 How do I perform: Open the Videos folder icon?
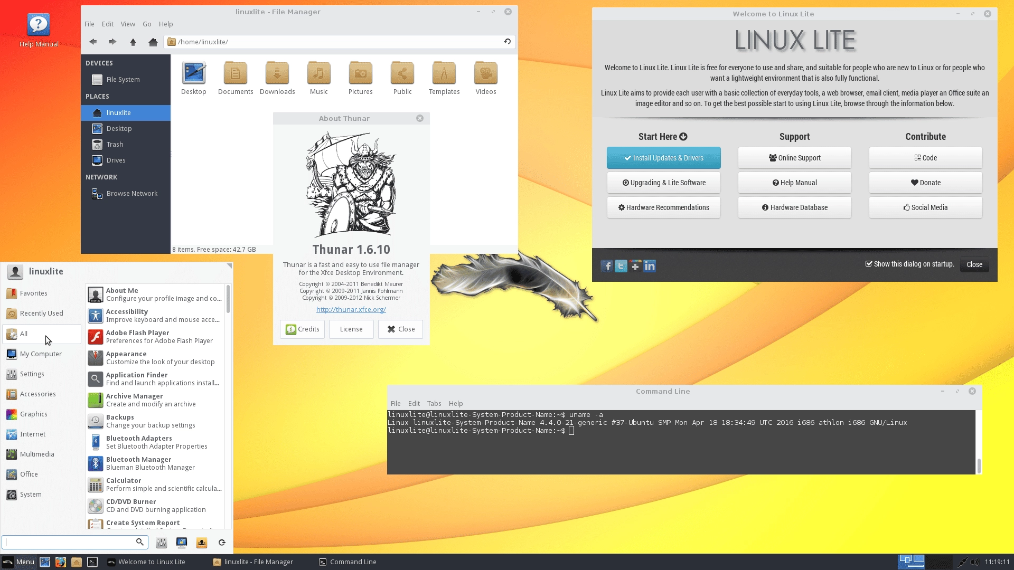(486, 78)
